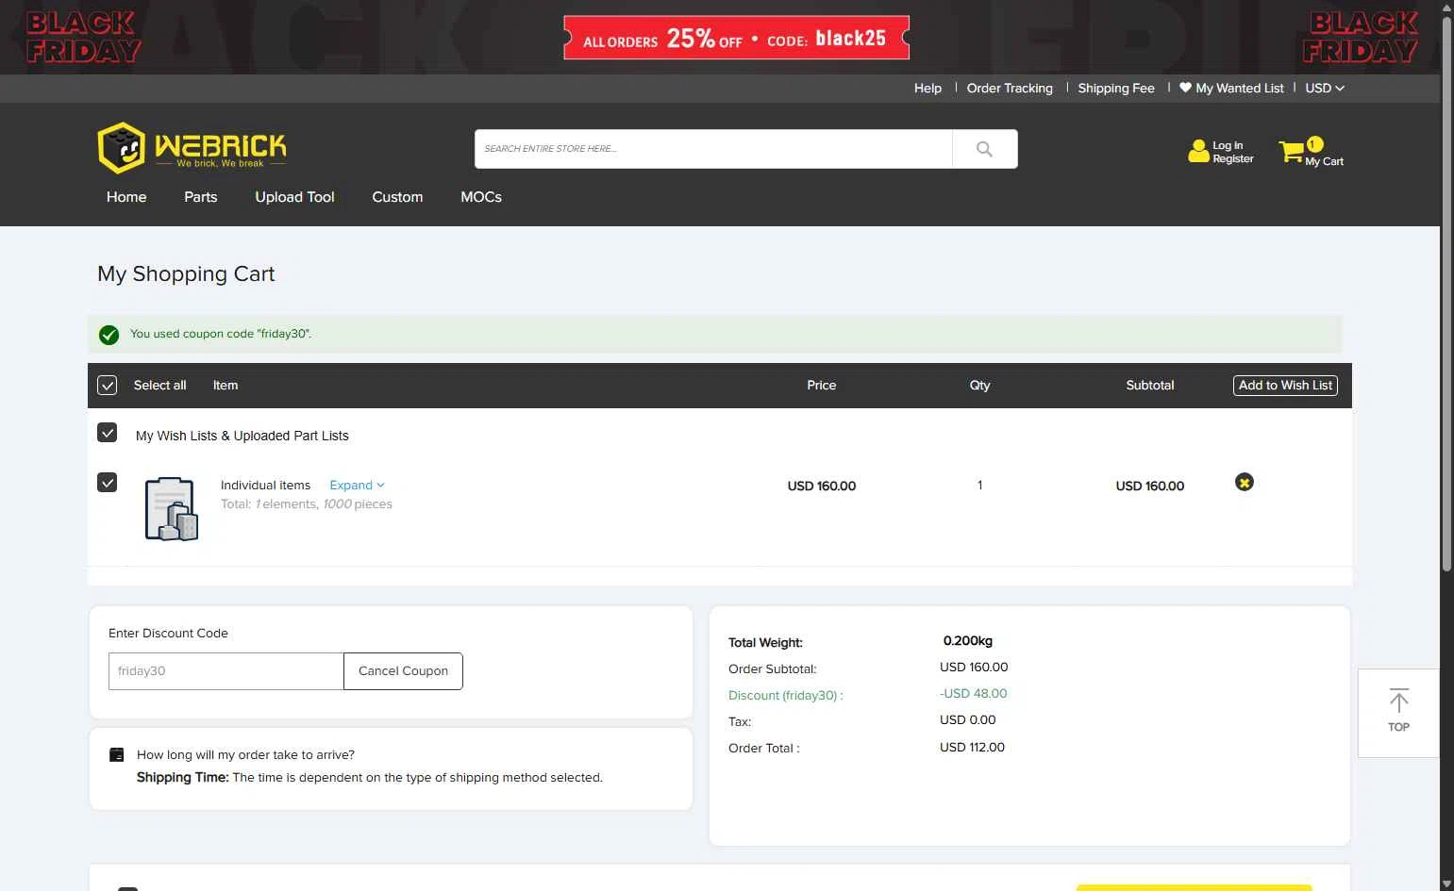Open the Shipping Fee page
The width and height of the screenshot is (1454, 891).
1116,88
